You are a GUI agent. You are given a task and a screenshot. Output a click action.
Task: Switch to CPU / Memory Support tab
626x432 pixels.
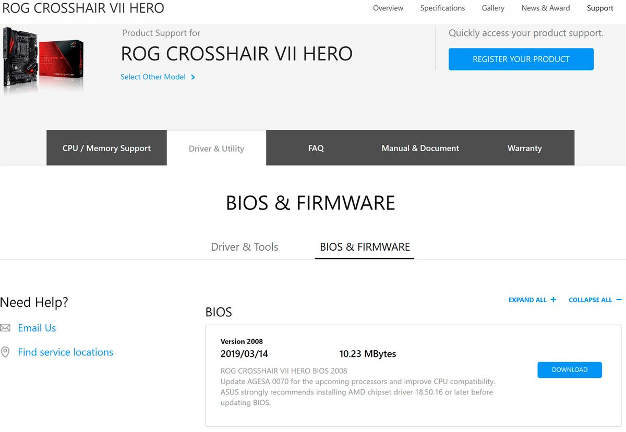[x=106, y=148]
